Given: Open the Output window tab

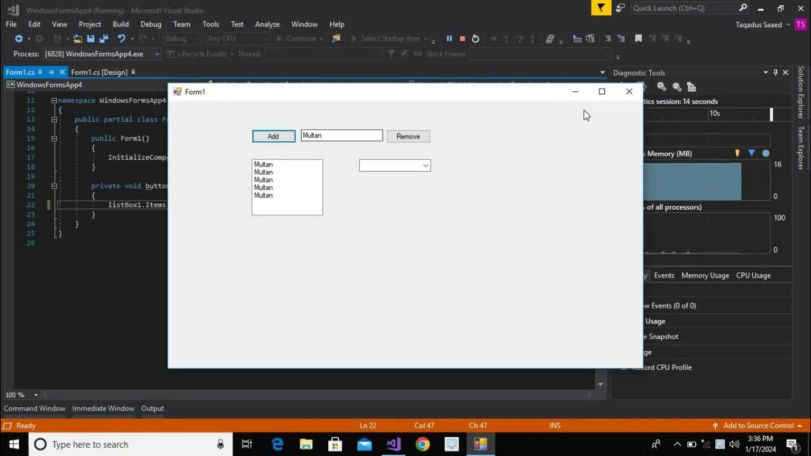Looking at the screenshot, I should tap(152, 408).
